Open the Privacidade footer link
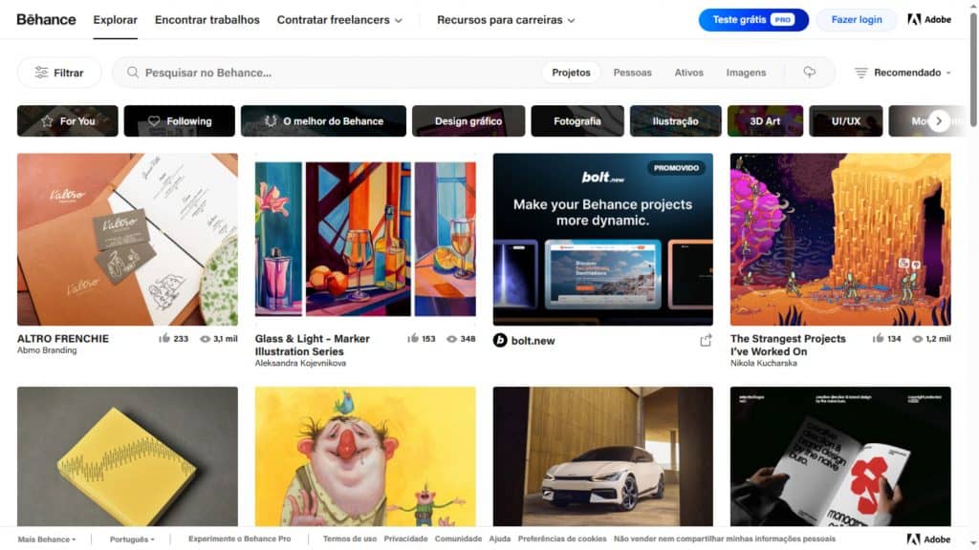This screenshot has height=550, width=979. [x=405, y=539]
